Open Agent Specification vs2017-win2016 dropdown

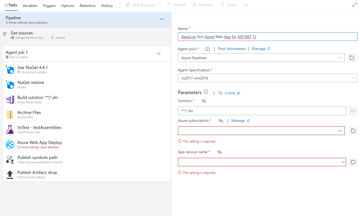pyautogui.click(x=268, y=78)
